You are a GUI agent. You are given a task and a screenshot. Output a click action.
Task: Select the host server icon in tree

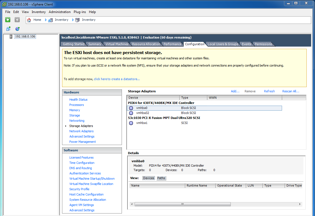(x=11, y=37)
